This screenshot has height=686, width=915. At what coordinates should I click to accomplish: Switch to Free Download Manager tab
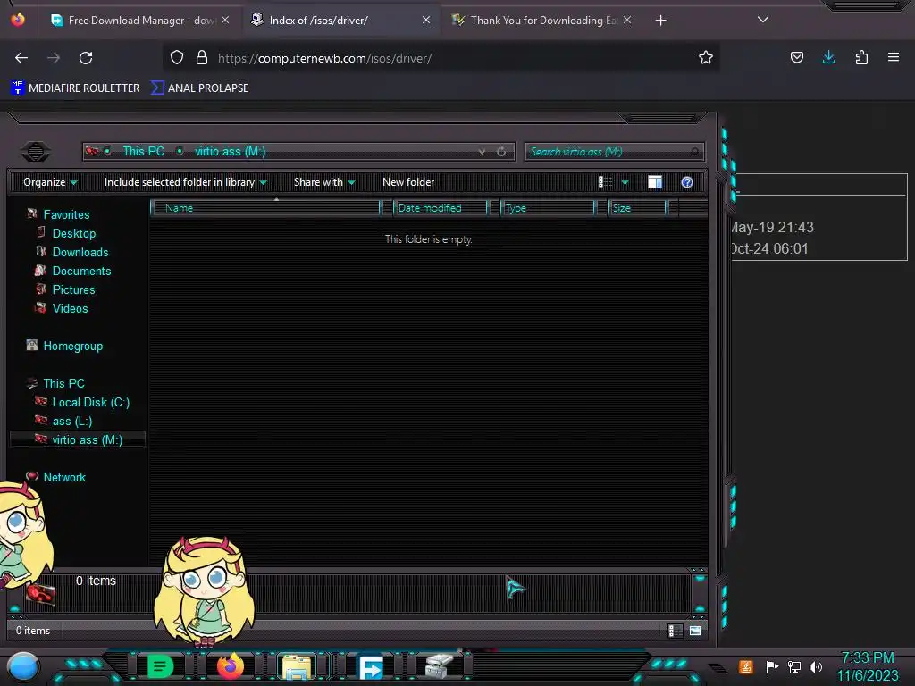tap(140, 21)
